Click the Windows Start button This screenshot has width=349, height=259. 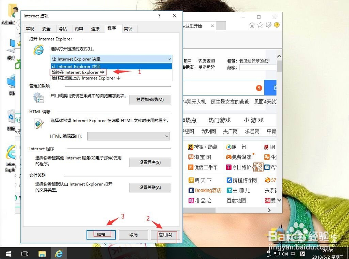point(8,253)
